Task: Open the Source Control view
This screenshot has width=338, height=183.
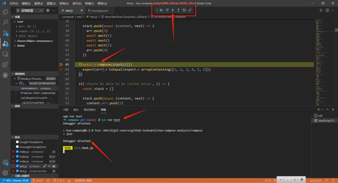Action: point(5,33)
